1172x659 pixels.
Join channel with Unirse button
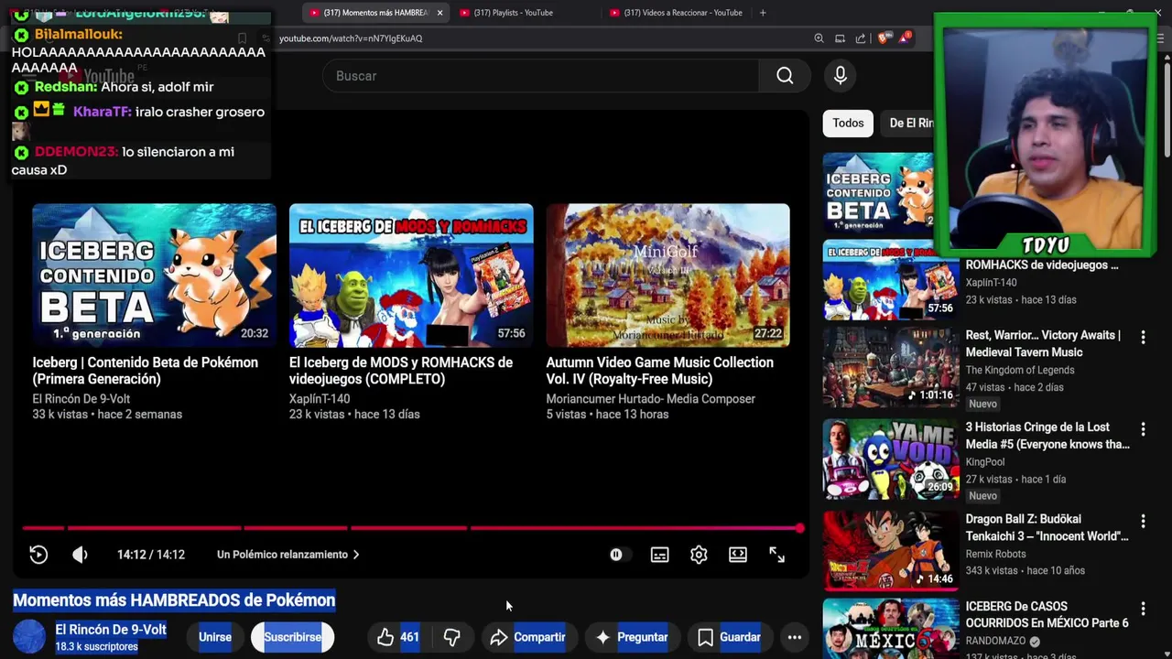tap(215, 637)
